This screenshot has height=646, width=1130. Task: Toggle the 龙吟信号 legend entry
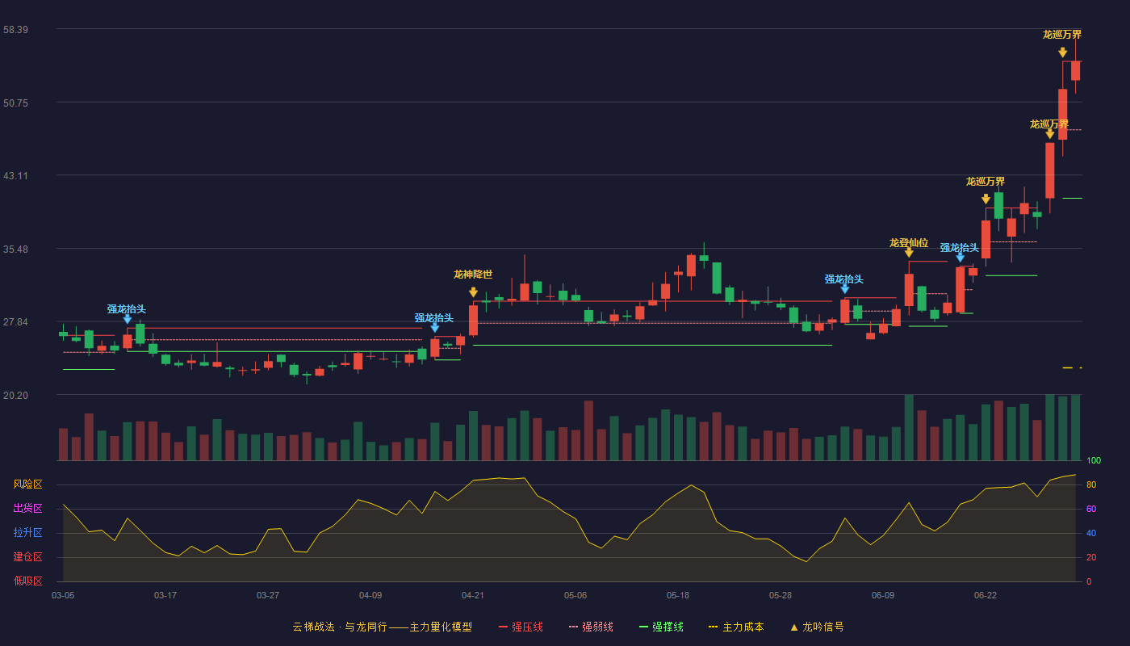coord(817,627)
